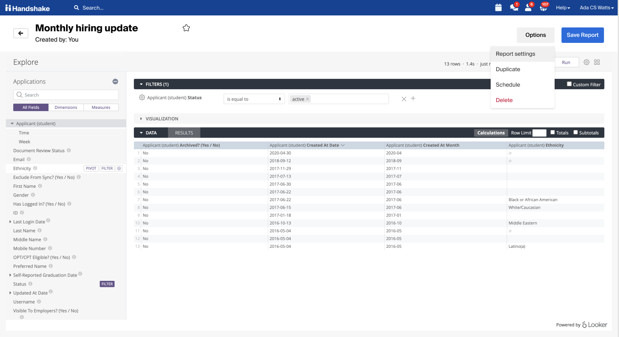The image size is (619, 337).
Task: Switch to the Dimensions tab
Action: click(x=66, y=108)
